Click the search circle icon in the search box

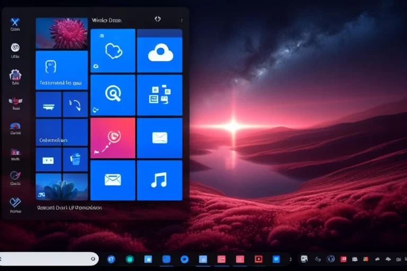click(93, 259)
